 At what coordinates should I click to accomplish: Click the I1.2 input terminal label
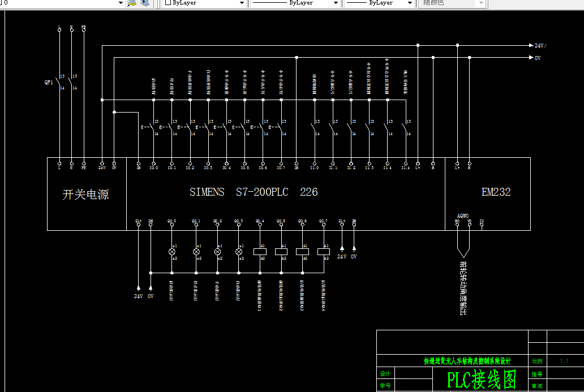pyautogui.click(x=351, y=168)
